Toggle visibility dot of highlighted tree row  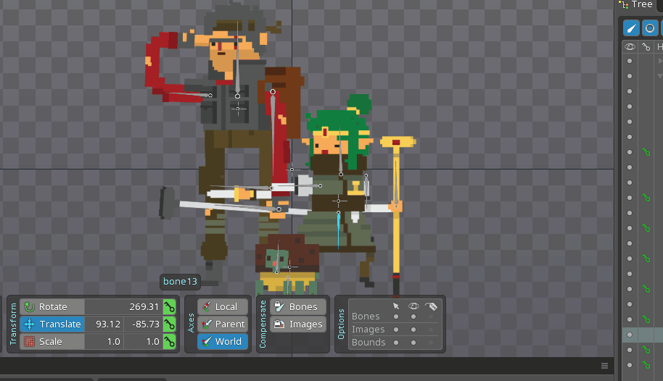(x=630, y=335)
